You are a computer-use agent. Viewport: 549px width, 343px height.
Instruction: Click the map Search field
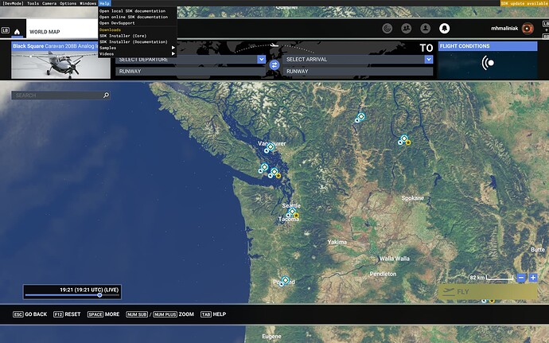pos(60,95)
